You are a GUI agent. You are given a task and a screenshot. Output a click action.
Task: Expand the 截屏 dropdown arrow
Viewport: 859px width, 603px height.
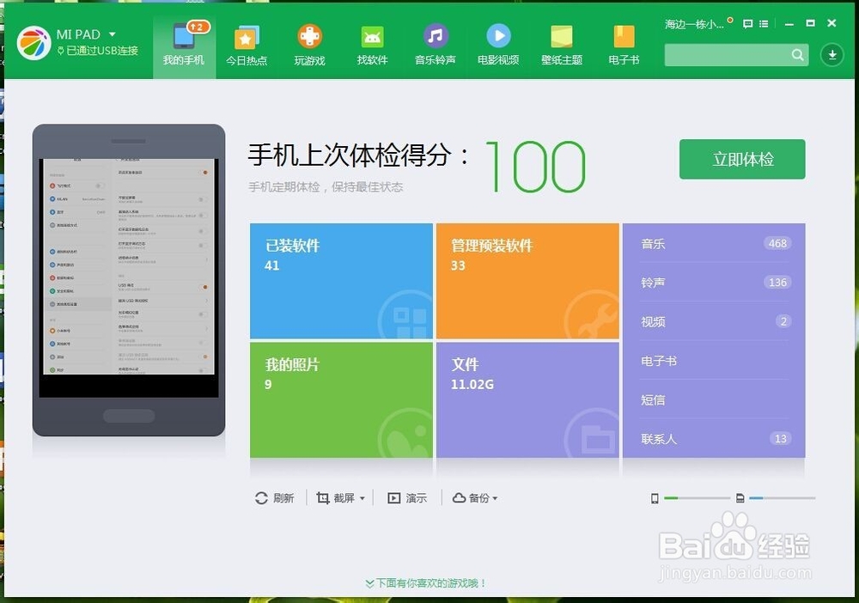[362, 498]
